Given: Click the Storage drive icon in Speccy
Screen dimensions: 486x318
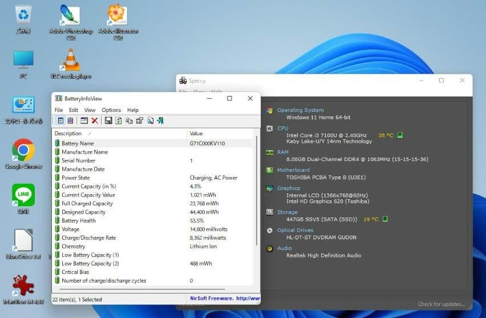Looking at the screenshot, I should (x=270, y=212).
